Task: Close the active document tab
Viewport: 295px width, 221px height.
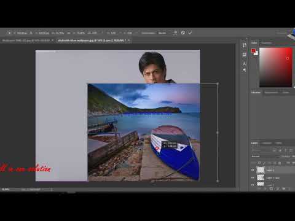Action: [x=128, y=41]
